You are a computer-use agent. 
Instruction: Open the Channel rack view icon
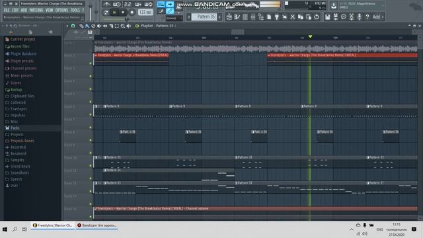point(245,17)
